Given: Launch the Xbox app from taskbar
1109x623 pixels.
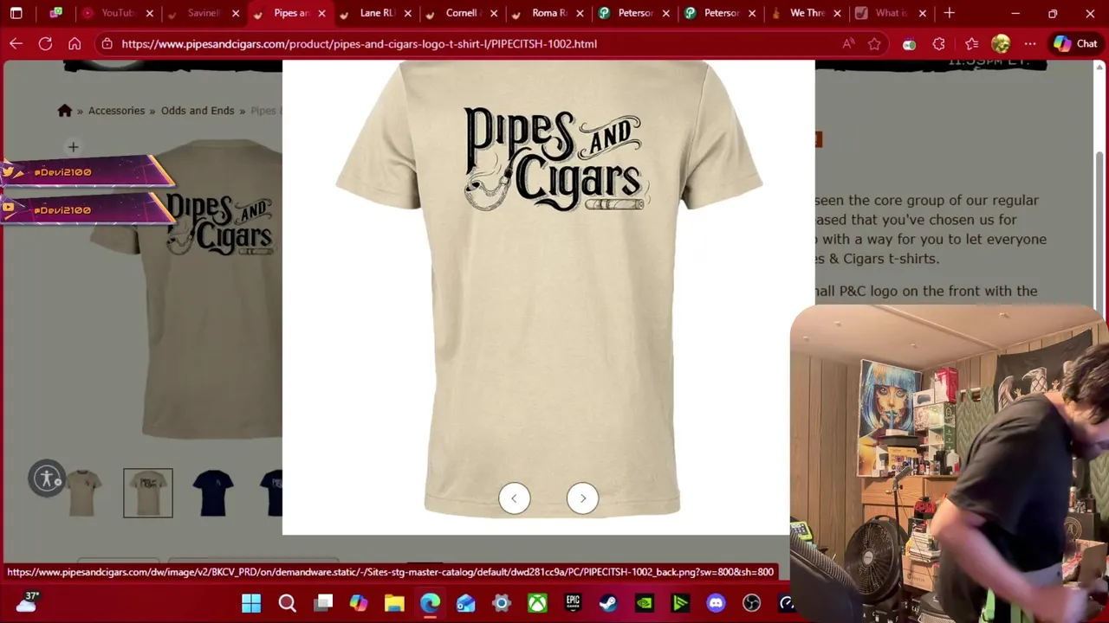Looking at the screenshot, I should (x=537, y=603).
